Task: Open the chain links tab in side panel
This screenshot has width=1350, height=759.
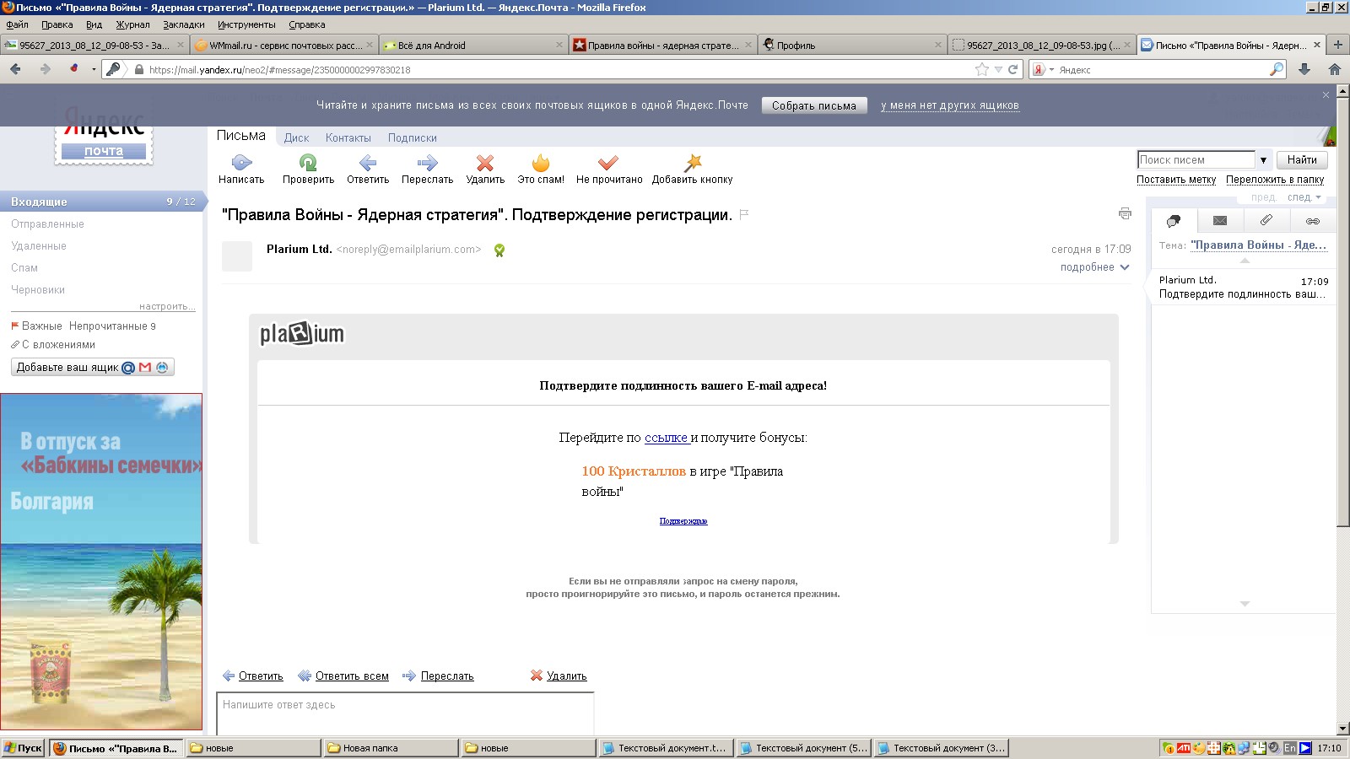Action: click(x=1313, y=221)
